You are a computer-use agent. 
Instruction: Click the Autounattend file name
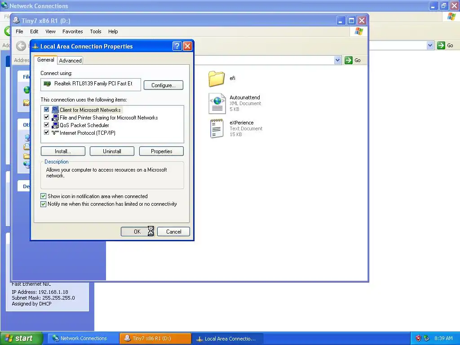245,97
